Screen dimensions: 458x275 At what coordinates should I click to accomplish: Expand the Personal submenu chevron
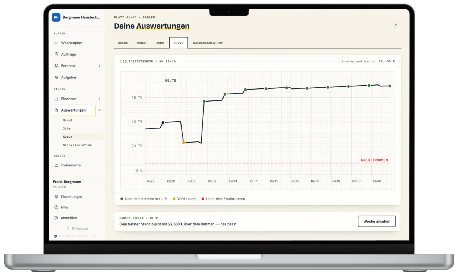pyautogui.click(x=100, y=66)
